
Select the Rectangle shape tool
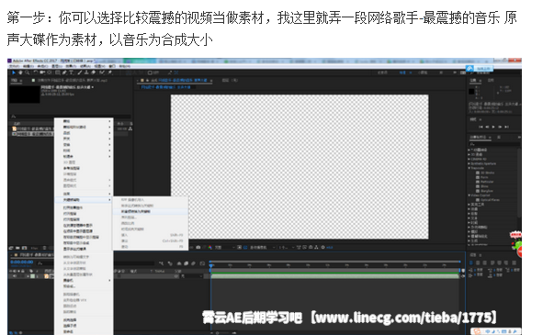tap(58, 73)
